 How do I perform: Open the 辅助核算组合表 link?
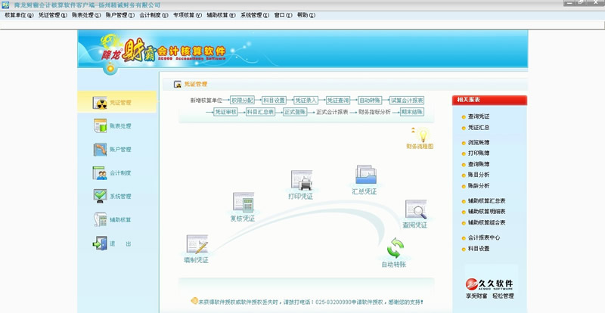486,222
